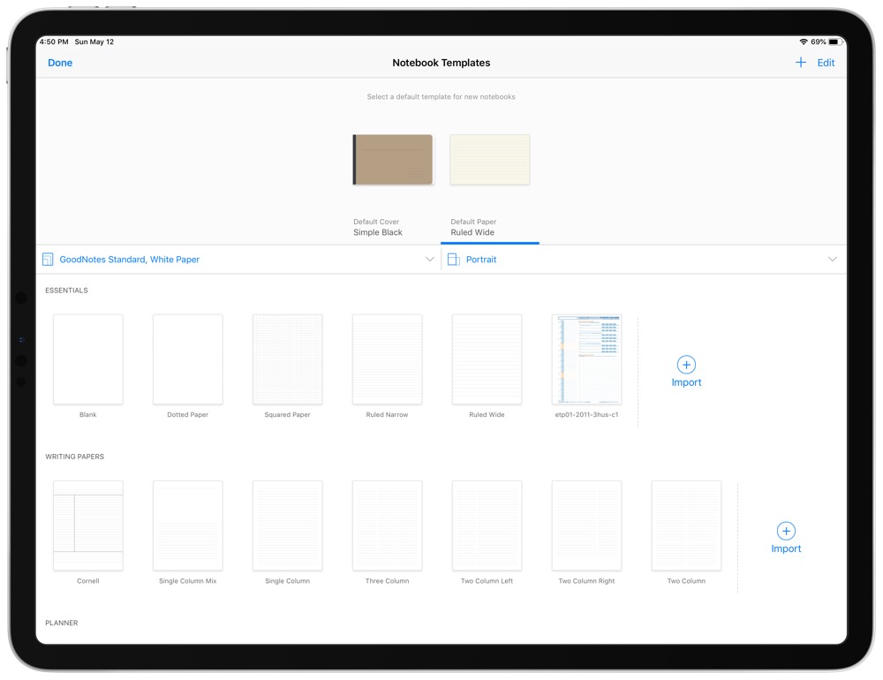This screenshot has width=883, height=680.
Task: Choose the Two Column Left template
Action: tap(487, 525)
